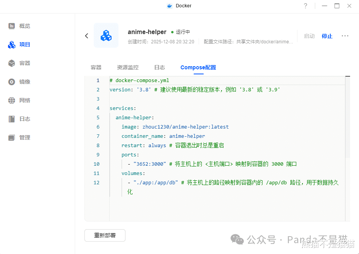Click the Docker whale icon in title bar
359x254 pixels.
pos(169,6)
